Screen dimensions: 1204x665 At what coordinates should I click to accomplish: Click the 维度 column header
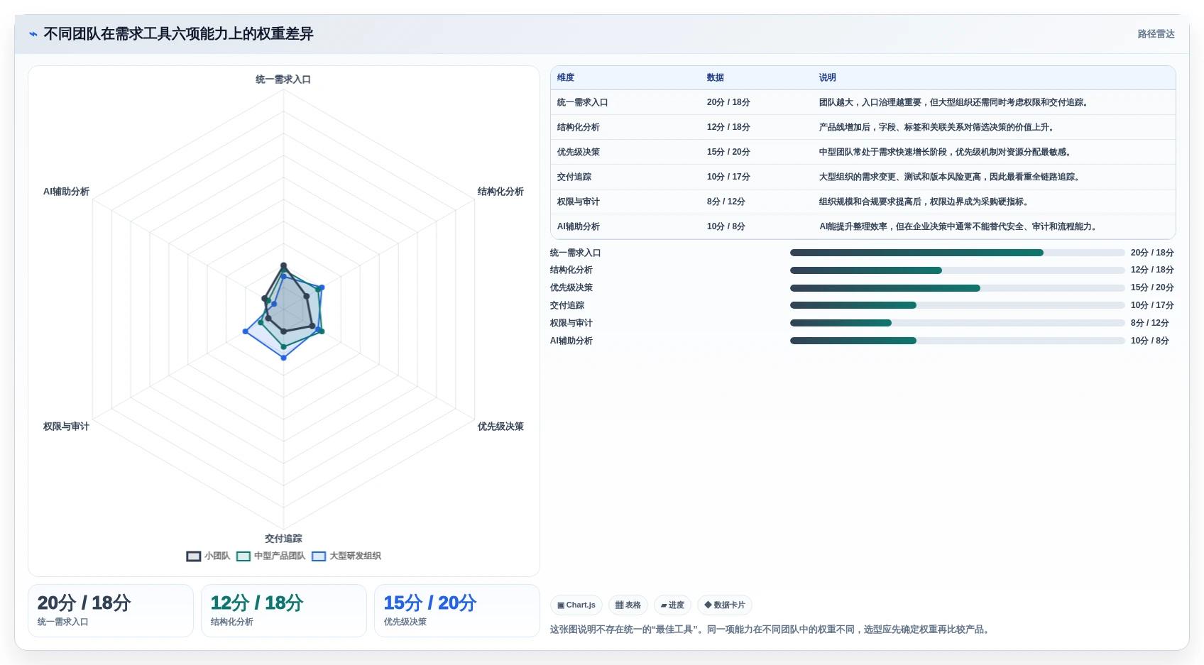click(566, 78)
